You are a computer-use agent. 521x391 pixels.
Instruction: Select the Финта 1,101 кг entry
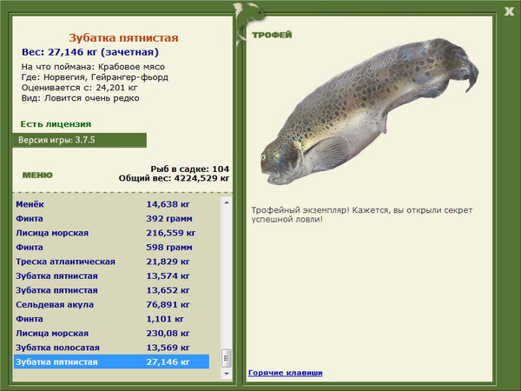[112, 319]
